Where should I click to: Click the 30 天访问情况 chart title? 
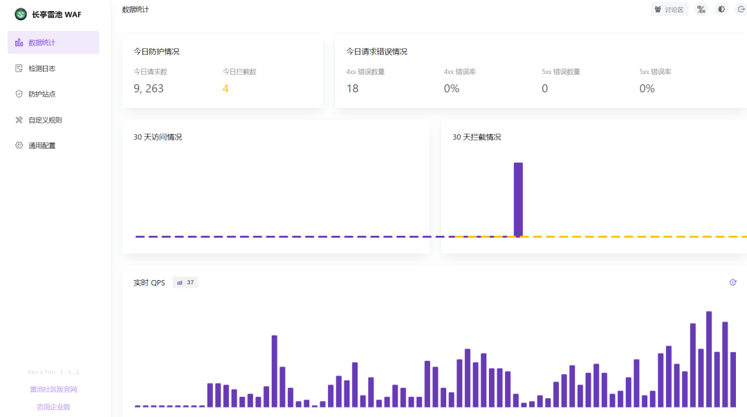coord(158,137)
